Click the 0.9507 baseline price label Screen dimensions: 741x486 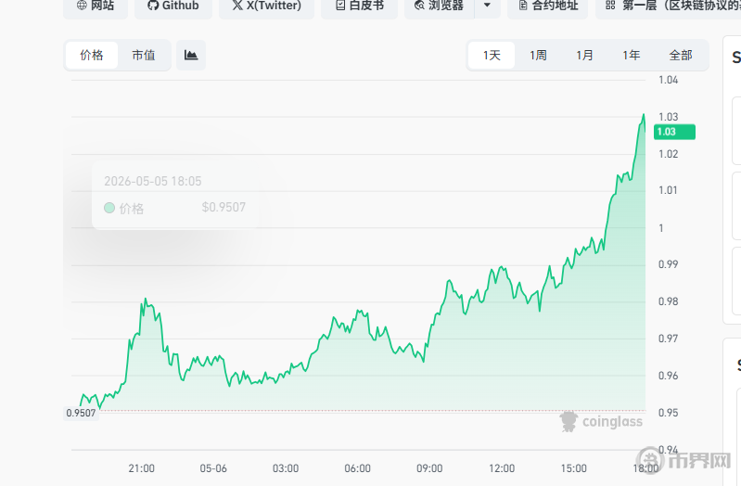pos(81,414)
